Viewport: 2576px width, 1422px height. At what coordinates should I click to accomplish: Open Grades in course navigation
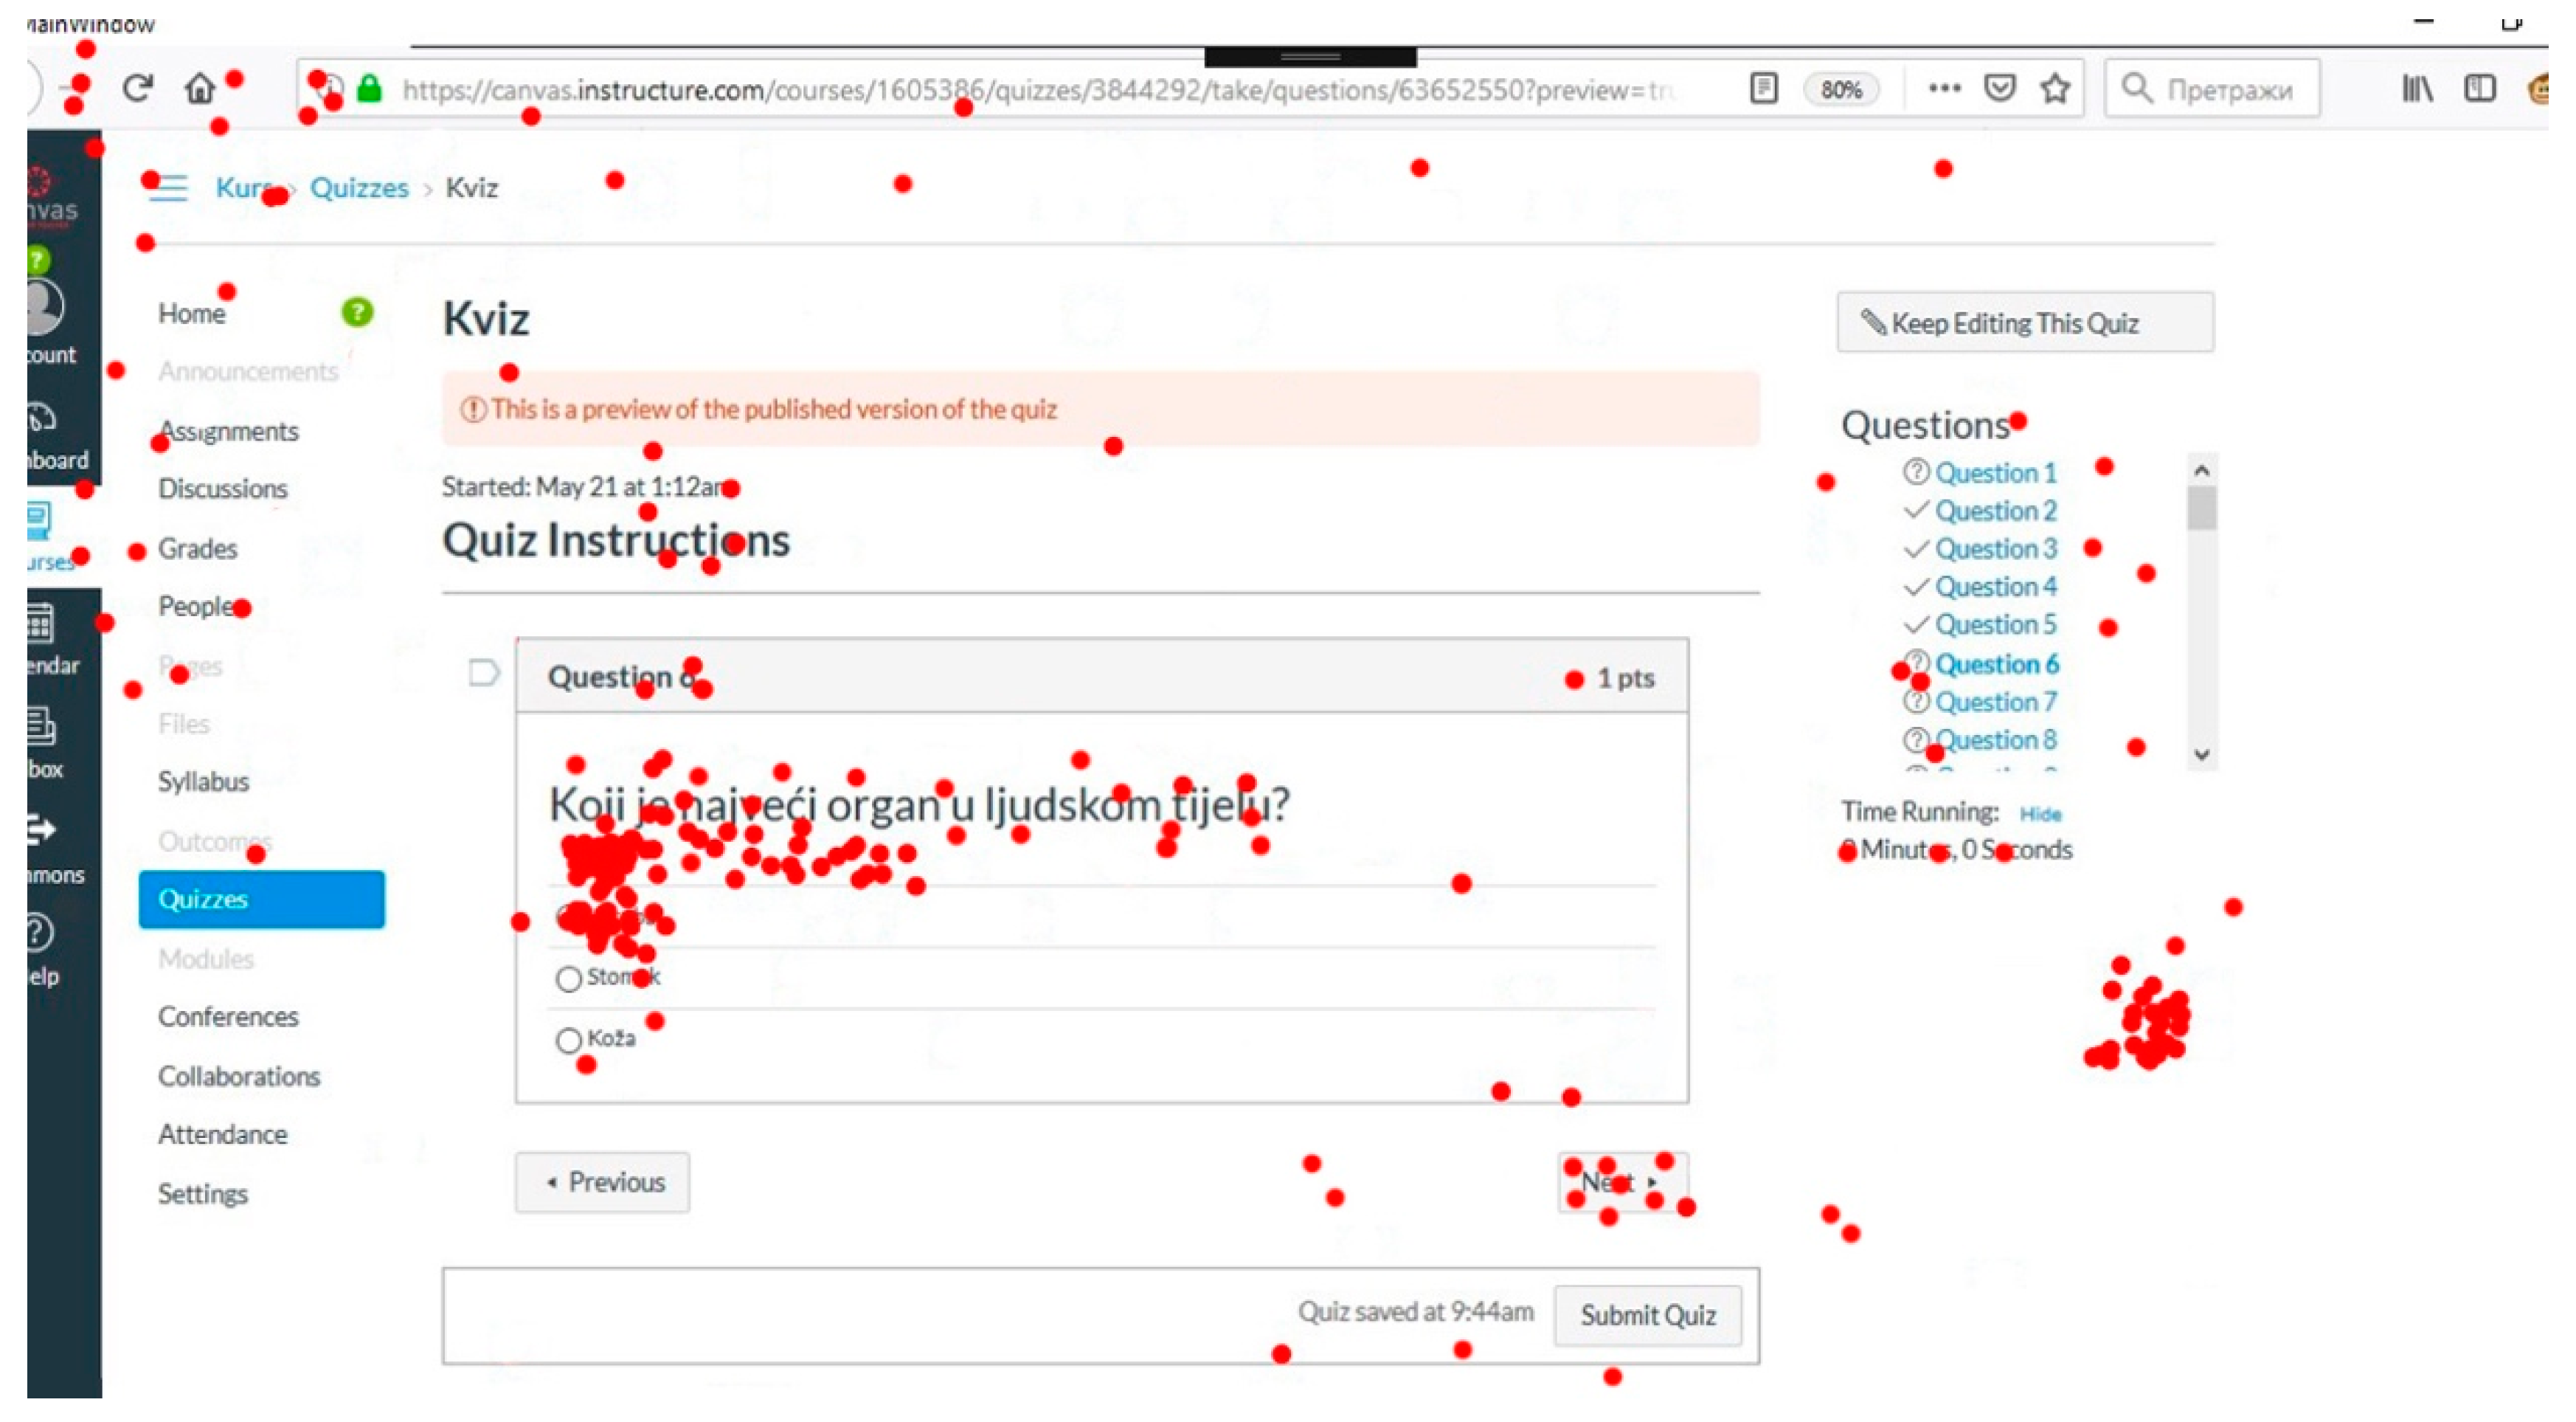pos(198,549)
